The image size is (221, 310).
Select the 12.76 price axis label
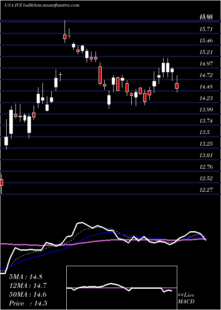[206, 167]
